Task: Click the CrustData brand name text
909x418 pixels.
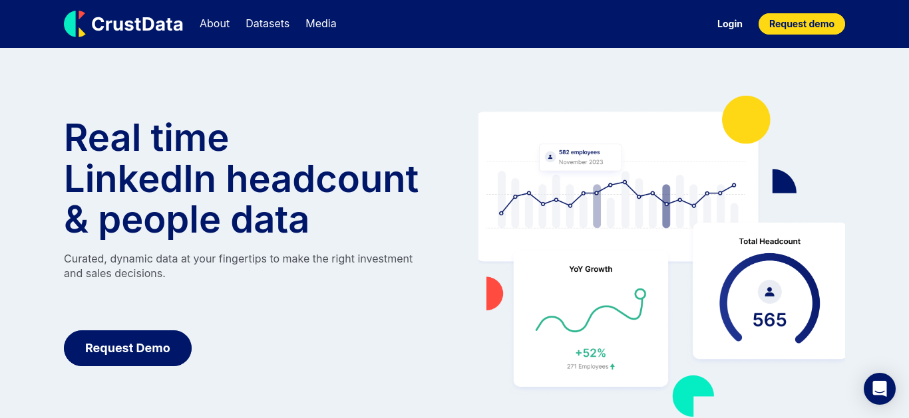Action: [137, 24]
